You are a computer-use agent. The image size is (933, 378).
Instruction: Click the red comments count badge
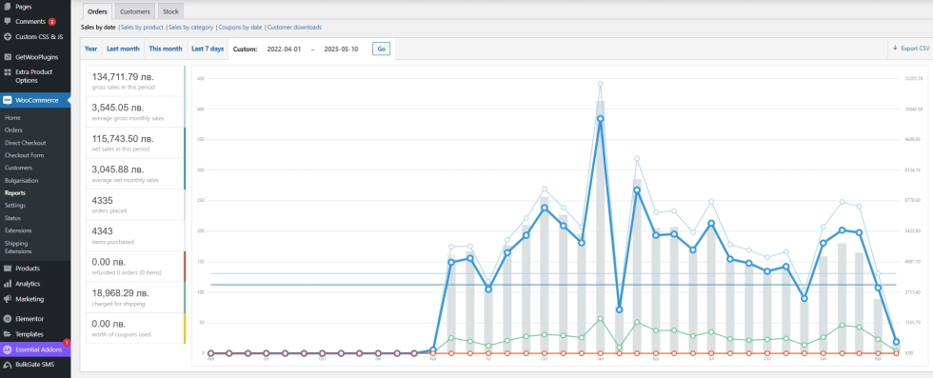coord(51,22)
